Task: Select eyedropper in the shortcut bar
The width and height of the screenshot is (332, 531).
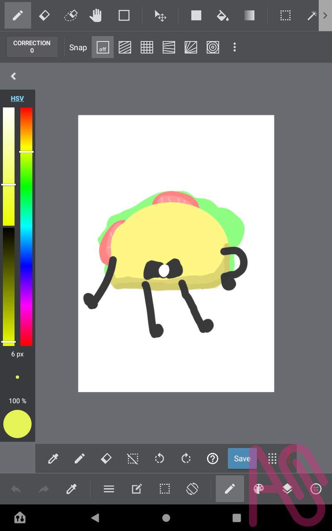Action: (x=53, y=458)
